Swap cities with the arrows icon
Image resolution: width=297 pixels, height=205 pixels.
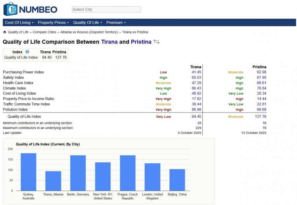click(x=156, y=41)
